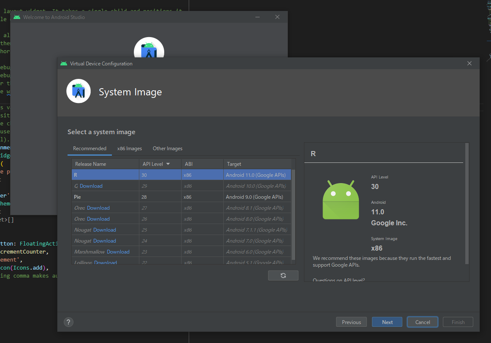Click the Android 7.1.1 (Google APIs) cell
Screen dimensions: 491x343
click(257, 230)
